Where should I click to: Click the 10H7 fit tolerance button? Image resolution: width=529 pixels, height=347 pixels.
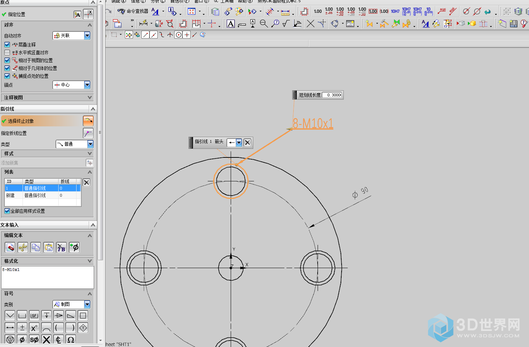pos(395,11)
